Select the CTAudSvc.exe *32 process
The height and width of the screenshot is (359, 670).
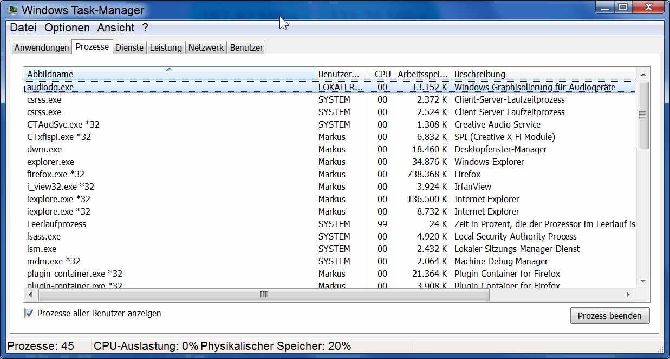coord(329,124)
